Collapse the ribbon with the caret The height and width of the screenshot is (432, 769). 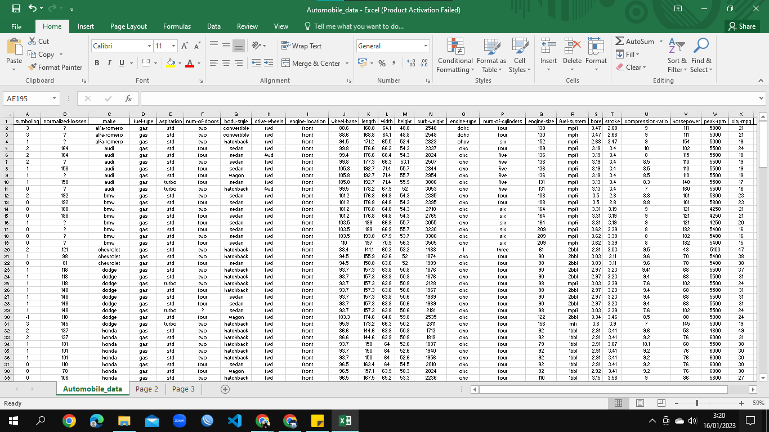pyautogui.click(x=762, y=80)
